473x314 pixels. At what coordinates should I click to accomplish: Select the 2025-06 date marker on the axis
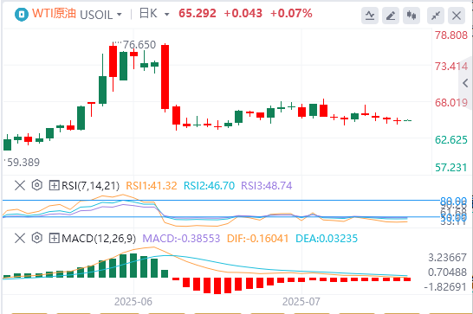[x=133, y=302]
